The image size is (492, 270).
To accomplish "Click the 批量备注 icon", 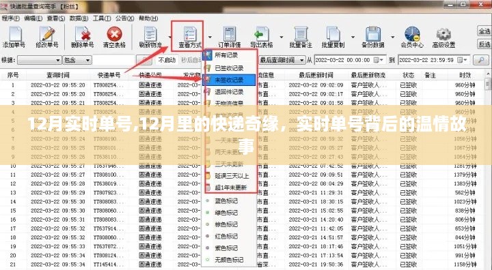I will (301, 37).
